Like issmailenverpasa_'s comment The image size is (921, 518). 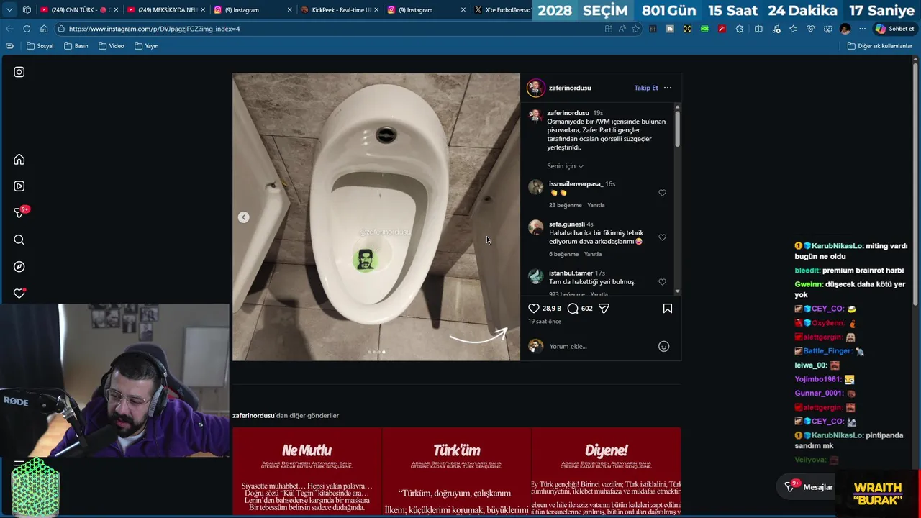[x=663, y=193]
